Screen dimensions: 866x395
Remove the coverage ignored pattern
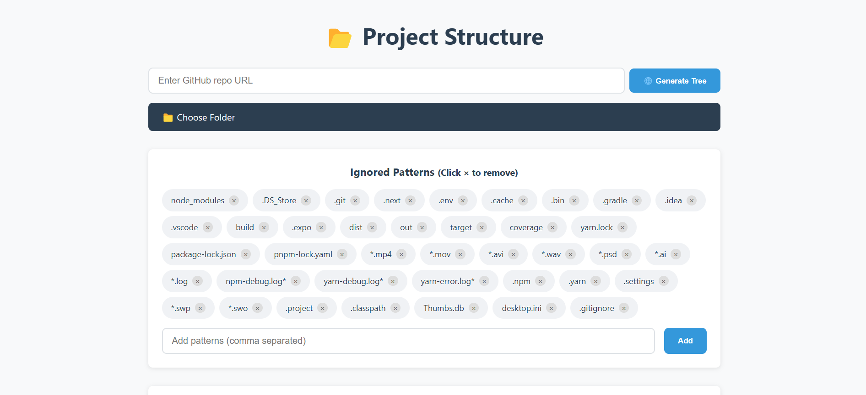click(552, 227)
